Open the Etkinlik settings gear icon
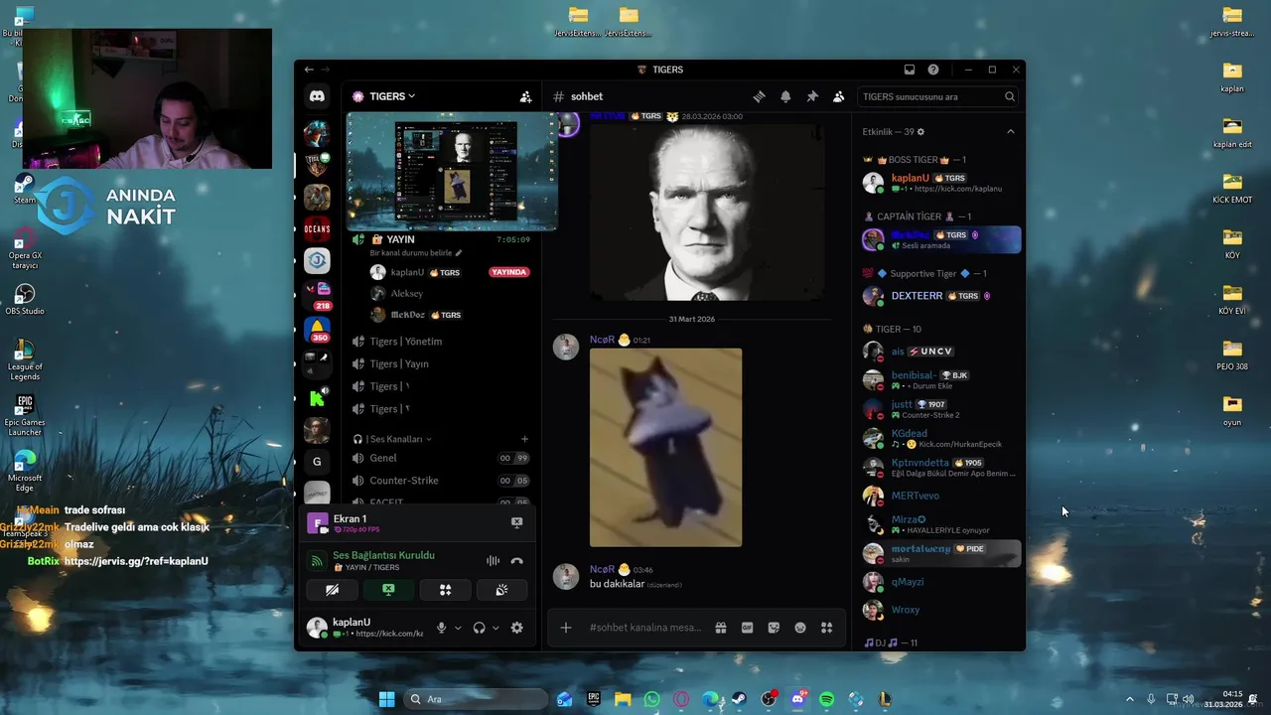This screenshot has height=715, width=1271. [x=920, y=132]
